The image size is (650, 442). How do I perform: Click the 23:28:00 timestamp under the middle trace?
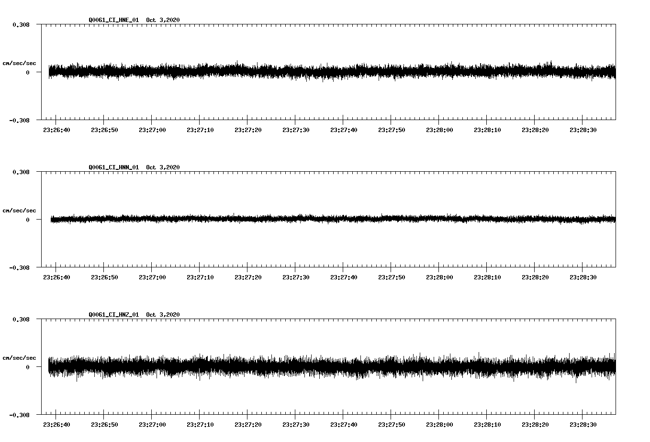click(x=440, y=276)
